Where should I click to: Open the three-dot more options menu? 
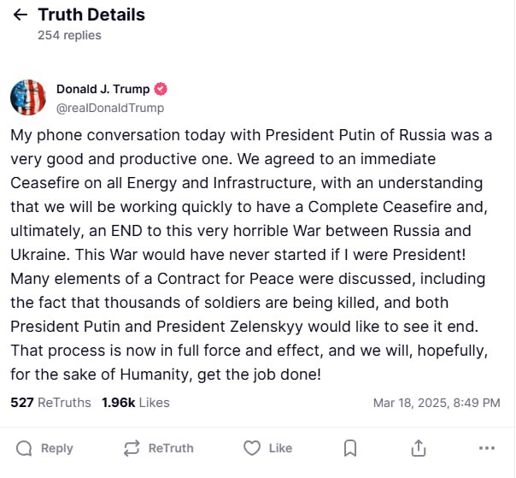487,448
